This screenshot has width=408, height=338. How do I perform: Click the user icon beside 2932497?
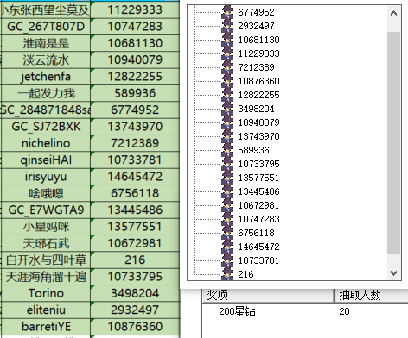[227, 26]
